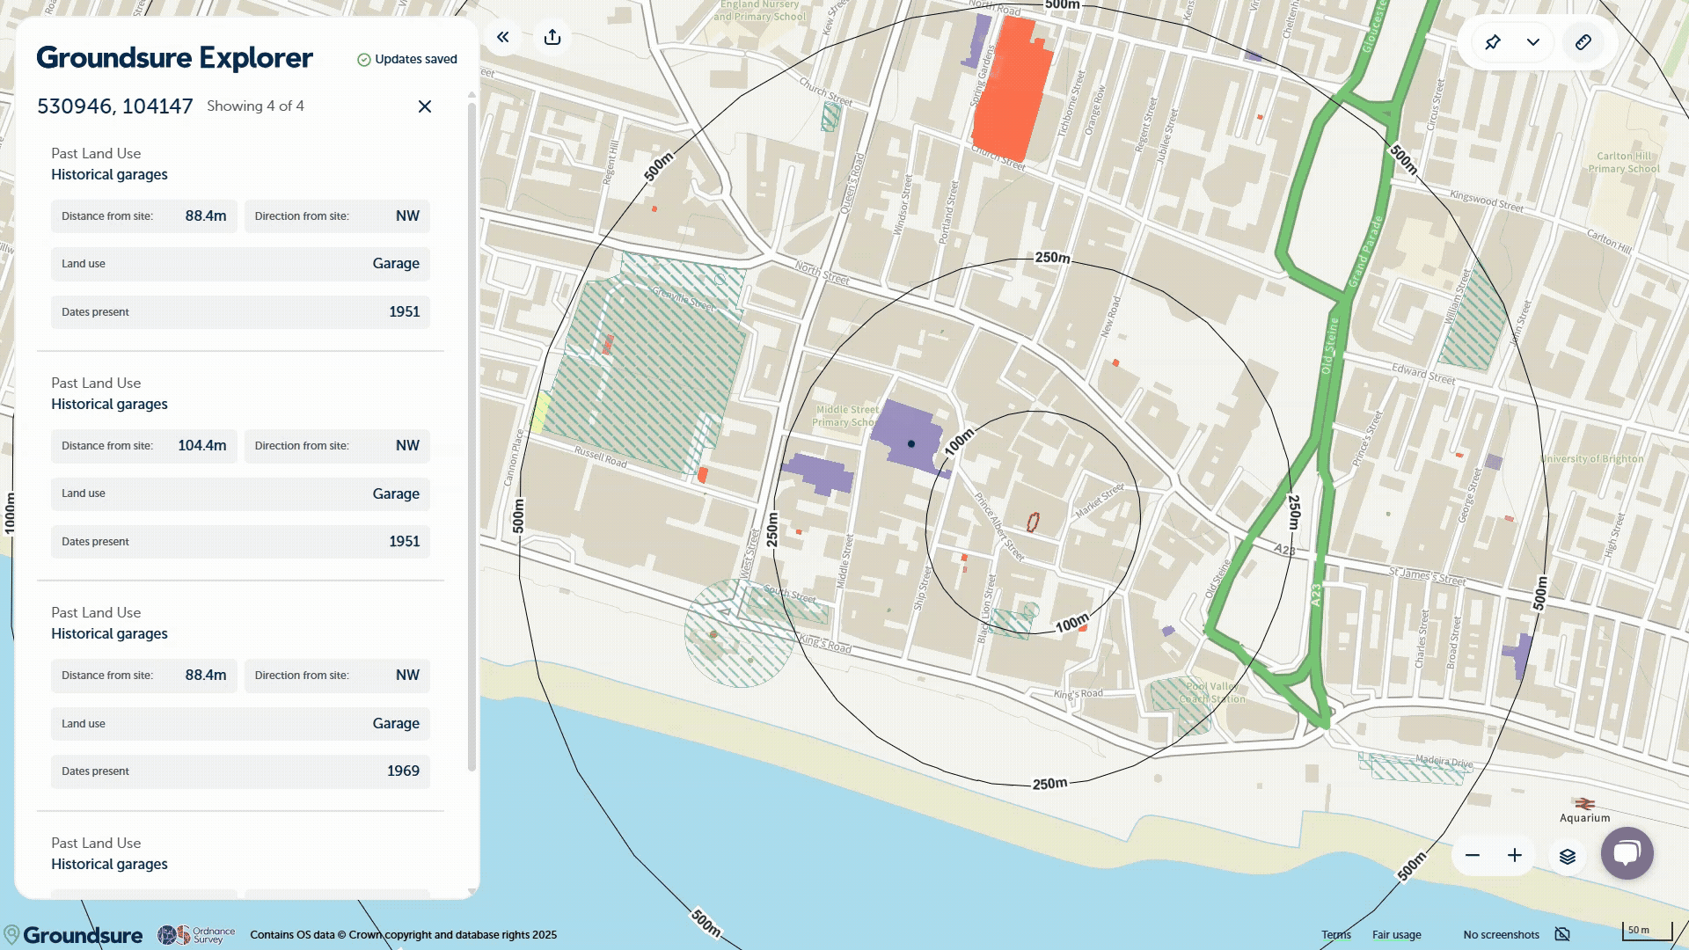Click the Fair usage link
Viewport: 1689px width, 950px height.
coord(1397,935)
